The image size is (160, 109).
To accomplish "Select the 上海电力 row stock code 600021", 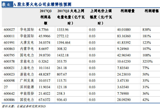I will pos(9,68).
